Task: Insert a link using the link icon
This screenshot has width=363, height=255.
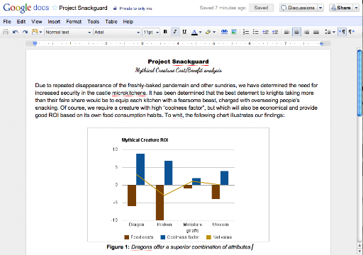Action: click(x=224, y=32)
